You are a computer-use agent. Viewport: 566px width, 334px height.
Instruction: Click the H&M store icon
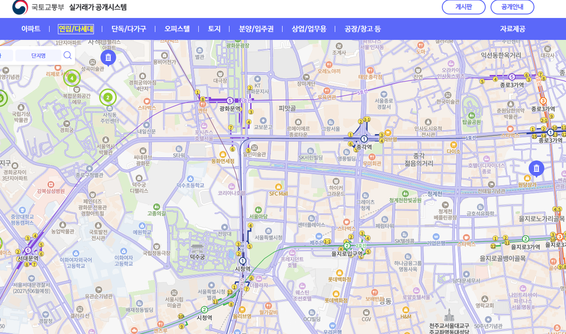(406, 309)
